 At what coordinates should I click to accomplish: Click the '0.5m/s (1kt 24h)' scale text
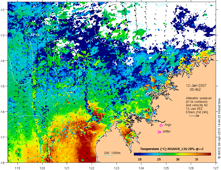(197, 112)
